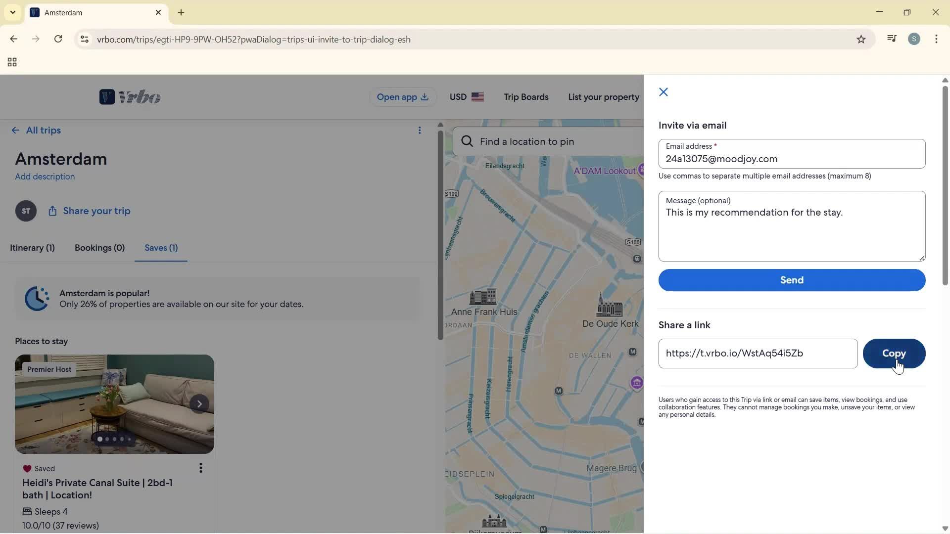
Task: Bookmark the page via the star icon
Action: [861, 39]
